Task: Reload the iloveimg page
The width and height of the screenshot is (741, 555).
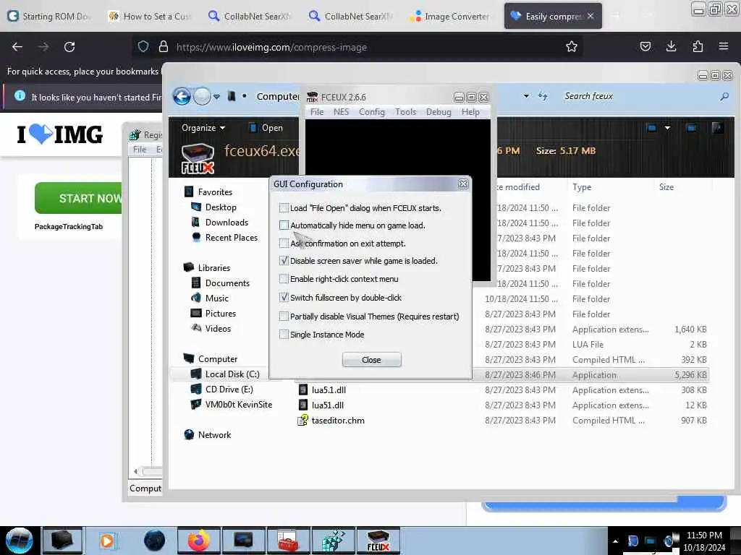Action: tap(69, 47)
